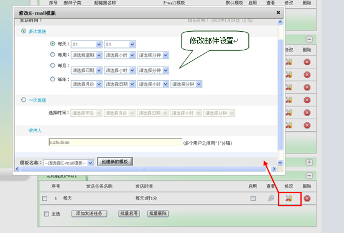Click the 批量启用 button
Viewport: 344px width, 233px height.
click(129, 214)
